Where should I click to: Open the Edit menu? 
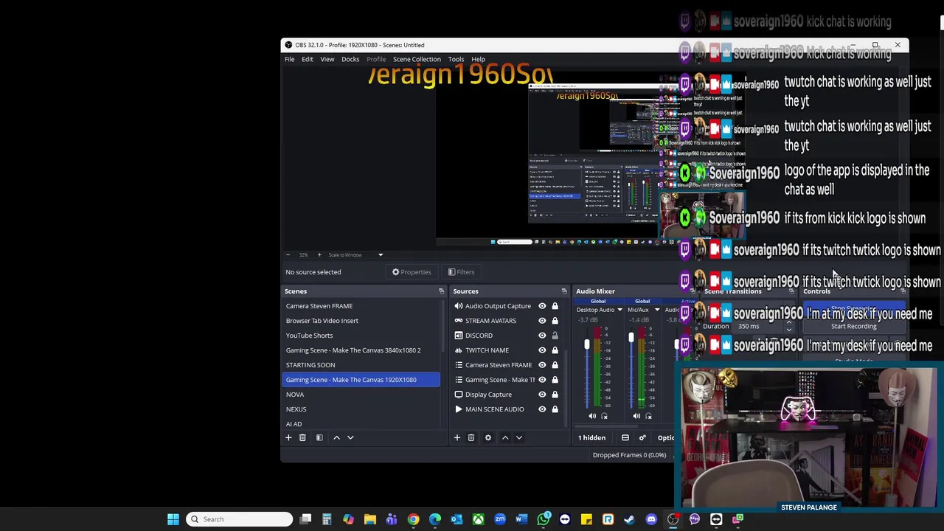pos(308,60)
